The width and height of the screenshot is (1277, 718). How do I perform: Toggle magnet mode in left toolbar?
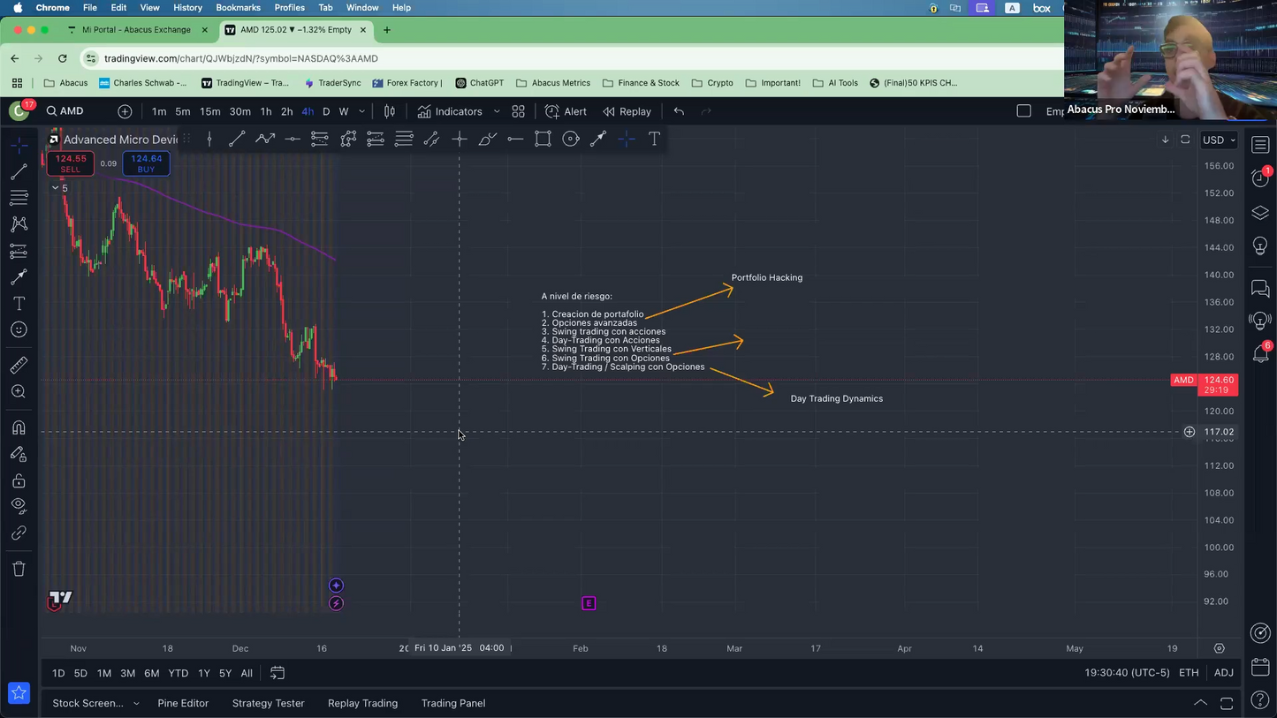click(19, 427)
